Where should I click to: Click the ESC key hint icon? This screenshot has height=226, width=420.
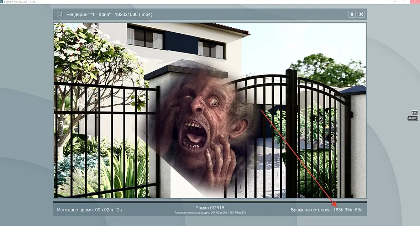[x=414, y=113]
